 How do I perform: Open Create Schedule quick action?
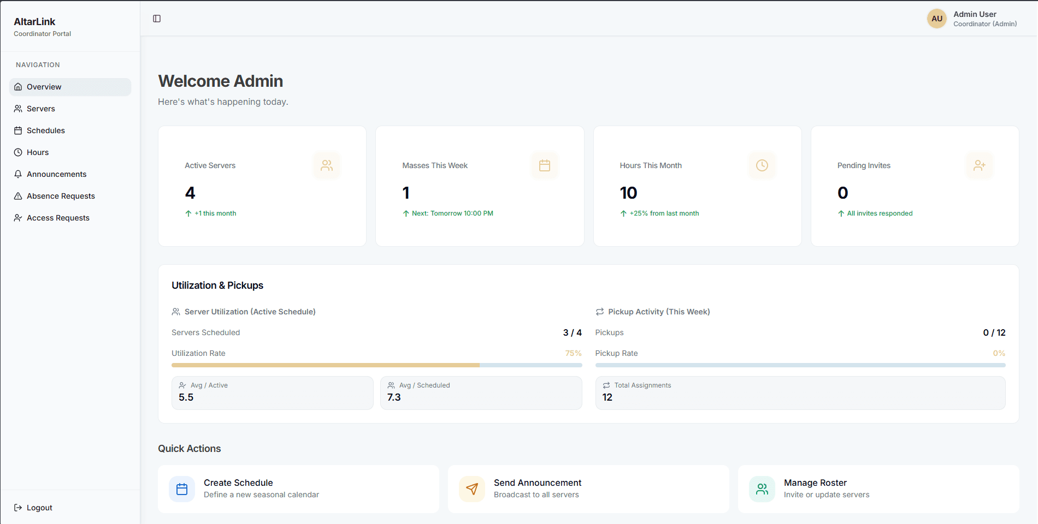(x=298, y=489)
